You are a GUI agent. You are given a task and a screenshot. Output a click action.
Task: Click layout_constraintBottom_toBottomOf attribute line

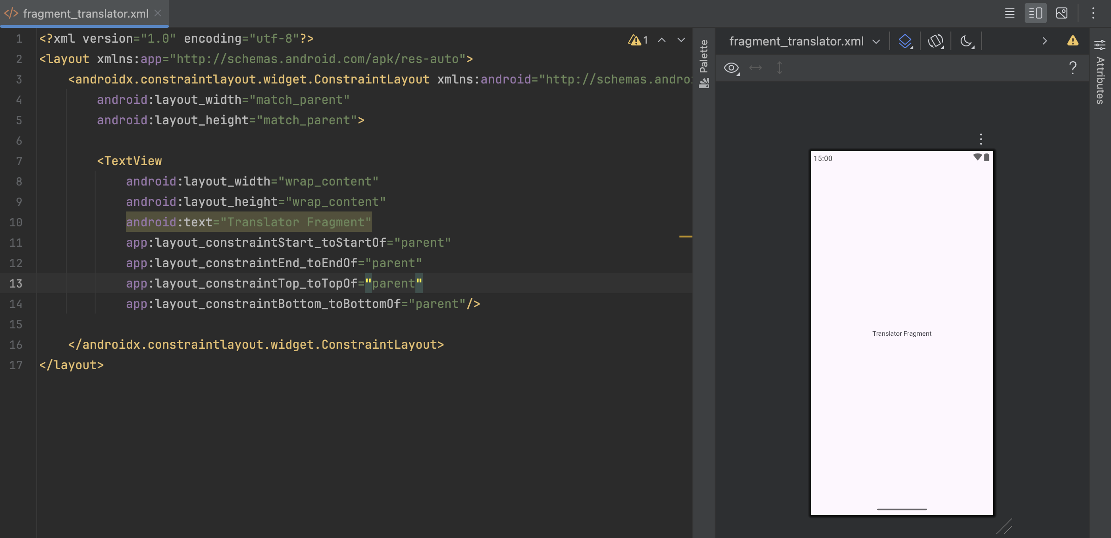303,304
